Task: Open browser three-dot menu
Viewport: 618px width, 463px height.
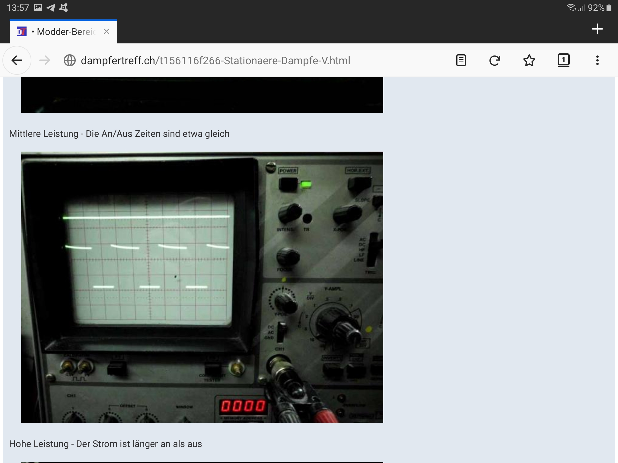Action: (x=597, y=61)
